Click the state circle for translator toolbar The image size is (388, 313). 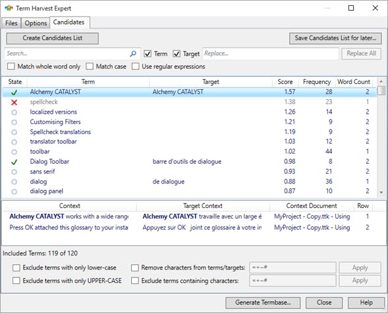pyautogui.click(x=14, y=142)
